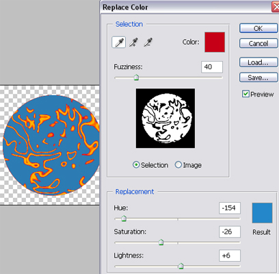Click the Hue value field
The image size is (279, 274).
[230, 208]
